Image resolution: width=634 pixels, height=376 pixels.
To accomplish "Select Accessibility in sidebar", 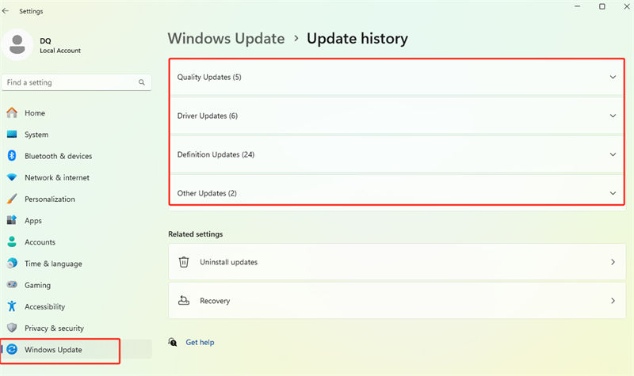I will 77,306.
